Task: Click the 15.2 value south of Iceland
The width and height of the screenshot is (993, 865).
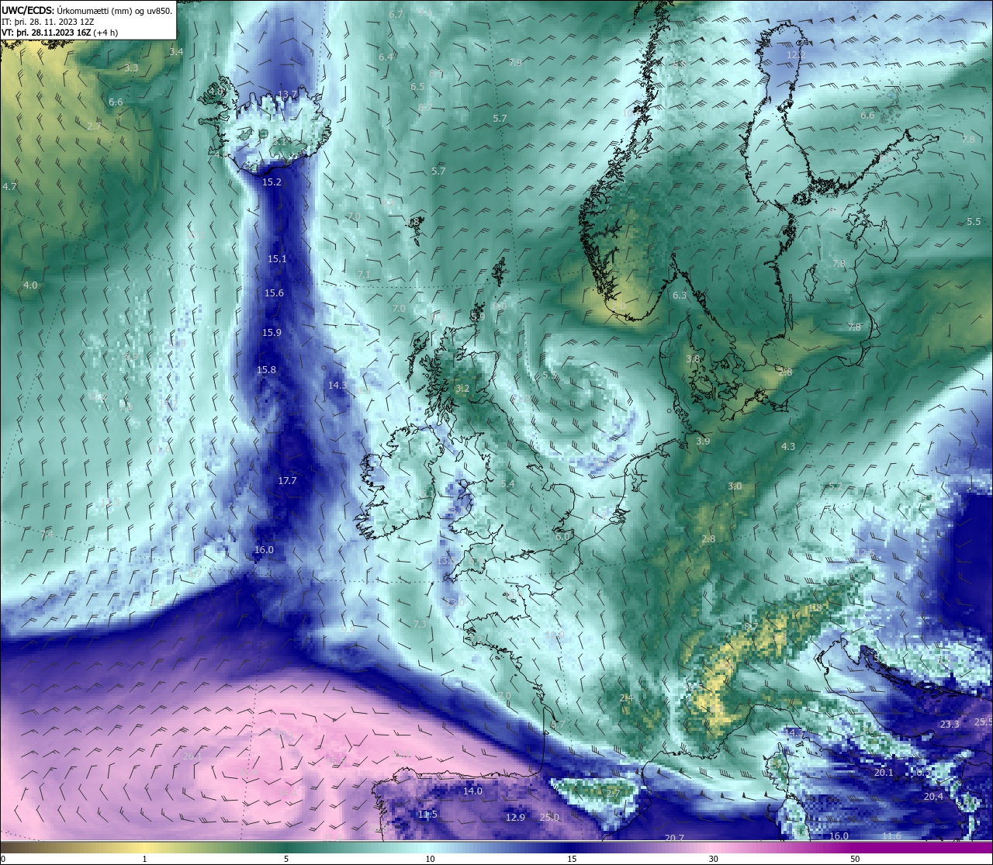Action: click(272, 182)
